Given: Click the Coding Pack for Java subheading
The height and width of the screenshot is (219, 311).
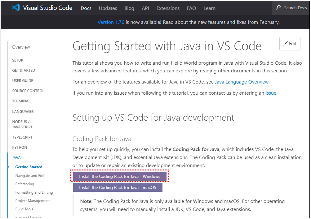Looking at the screenshot, I should pos(102,139).
